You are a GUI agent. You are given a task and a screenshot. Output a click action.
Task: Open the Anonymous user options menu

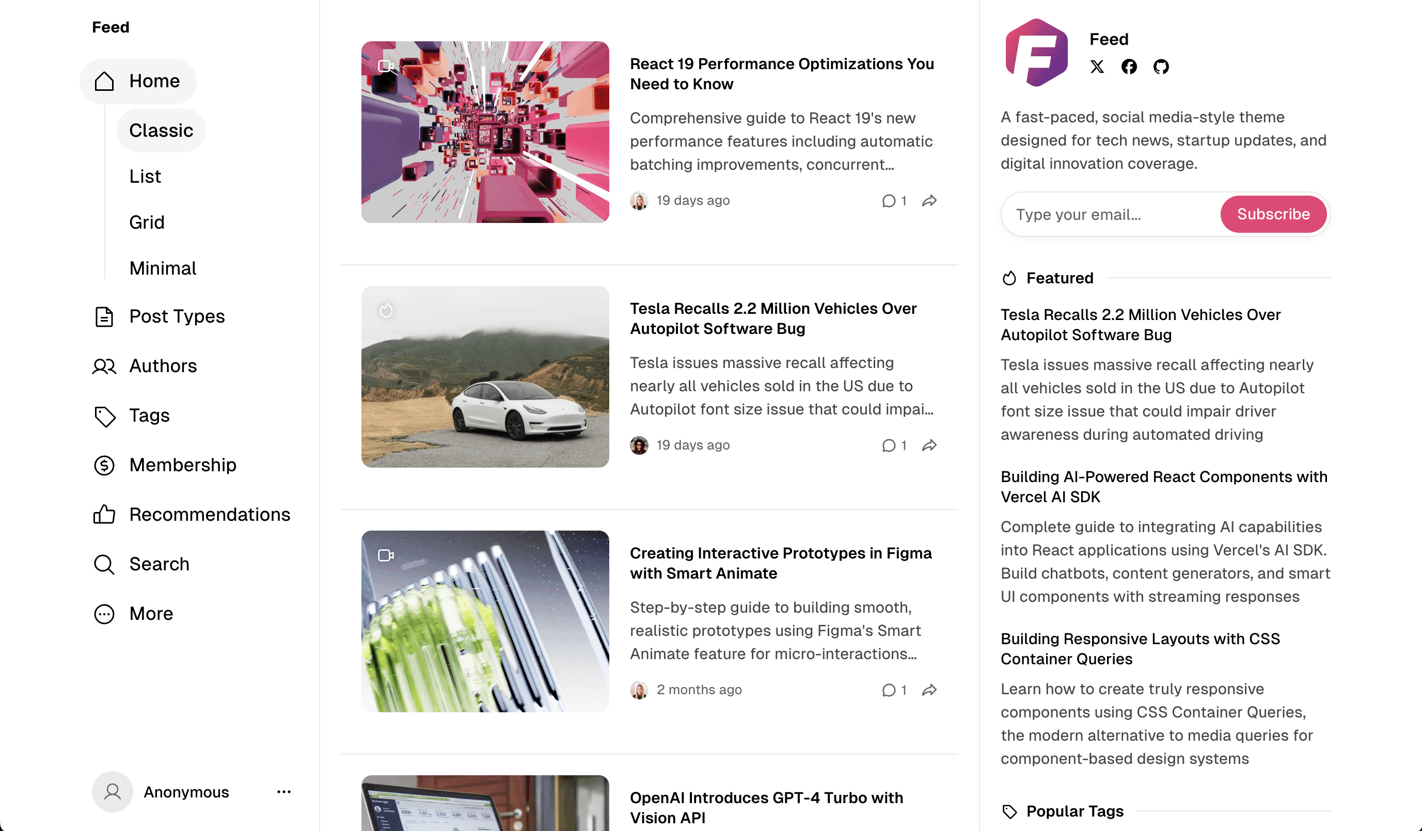tap(284, 791)
